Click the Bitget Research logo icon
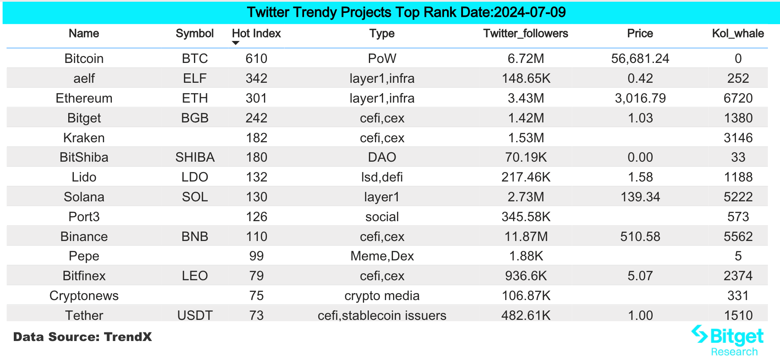The height and width of the screenshot is (363, 780). (x=699, y=335)
